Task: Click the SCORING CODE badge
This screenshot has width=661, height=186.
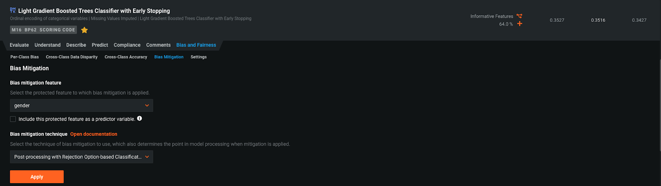Action: [57, 30]
